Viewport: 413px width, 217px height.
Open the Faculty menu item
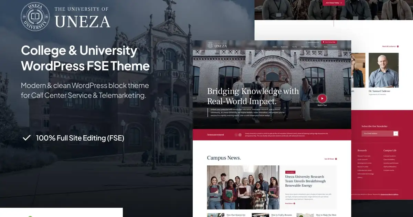[295, 46]
